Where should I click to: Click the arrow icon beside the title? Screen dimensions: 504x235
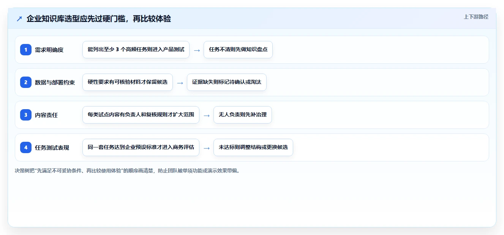tap(19, 19)
